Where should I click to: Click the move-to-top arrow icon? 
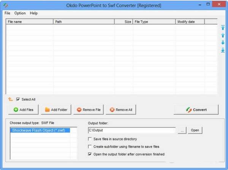223,28
